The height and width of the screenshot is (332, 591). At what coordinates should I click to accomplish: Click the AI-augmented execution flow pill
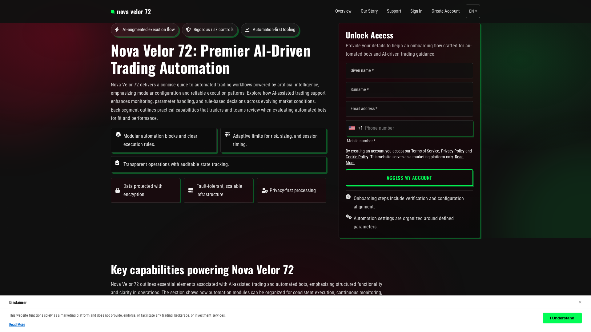click(x=145, y=30)
